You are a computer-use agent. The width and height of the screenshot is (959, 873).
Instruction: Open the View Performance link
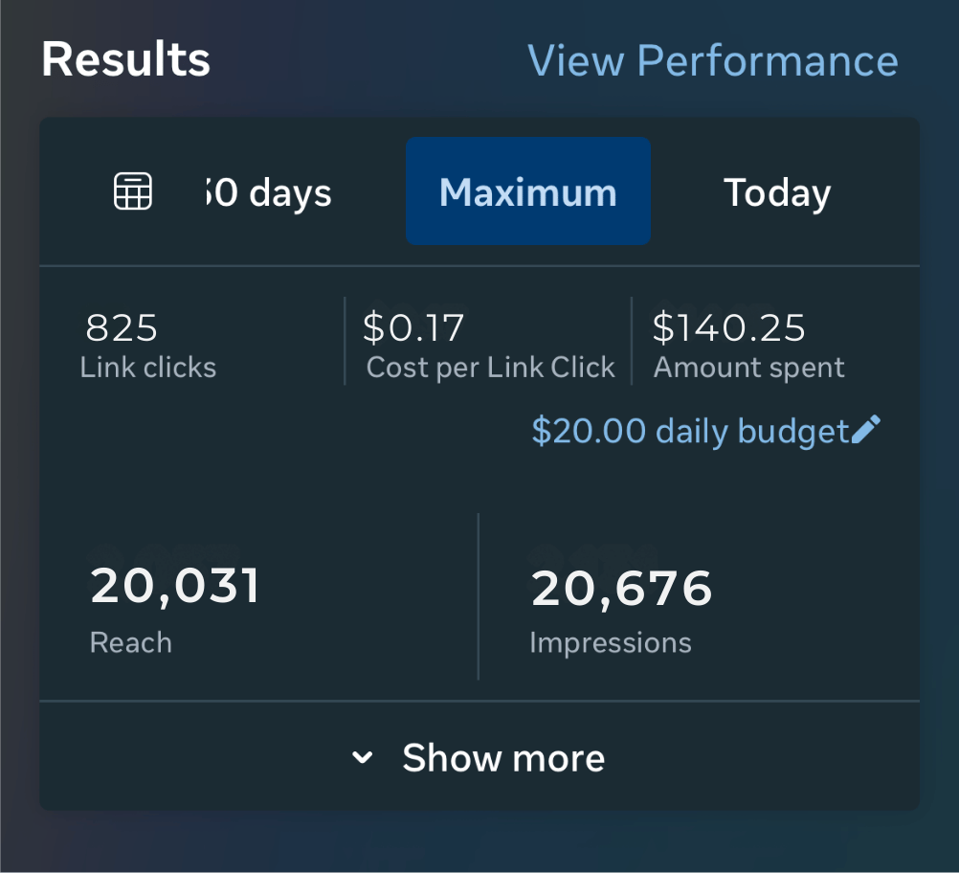[713, 61]
